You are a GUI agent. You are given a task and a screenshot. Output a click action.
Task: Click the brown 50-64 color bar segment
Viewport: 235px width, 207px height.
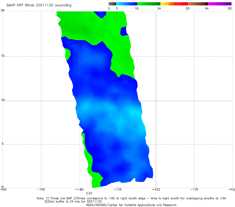198,4
